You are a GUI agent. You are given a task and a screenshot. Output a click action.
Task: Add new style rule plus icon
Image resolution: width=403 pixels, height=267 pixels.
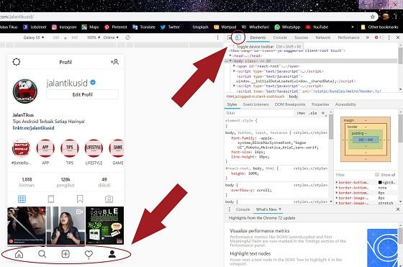click(x=323, y=113)
